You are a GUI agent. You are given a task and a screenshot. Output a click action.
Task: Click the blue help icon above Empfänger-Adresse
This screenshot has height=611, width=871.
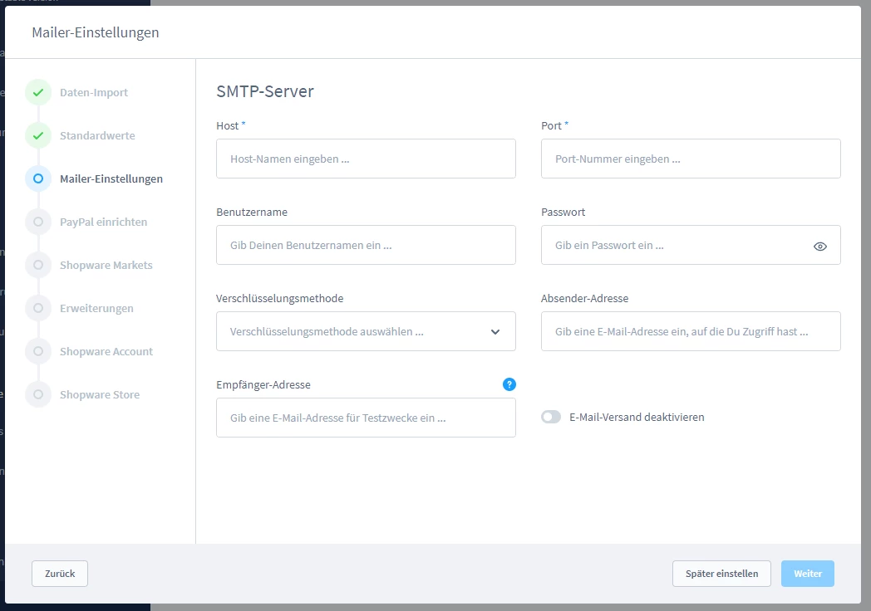click(x=509, y=384)
